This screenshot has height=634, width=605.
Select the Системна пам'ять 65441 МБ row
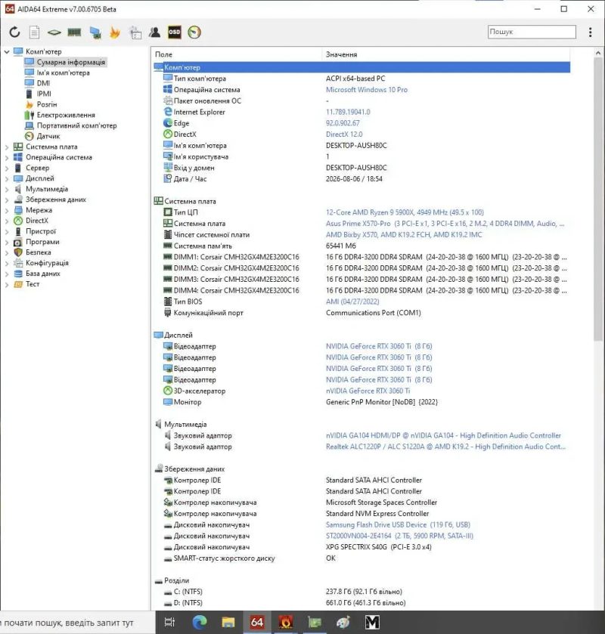361,246
